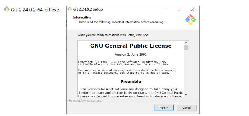The height and width of the screenshot is (116, 249).
Task: Click the Git logo in the Information header
Action: 191,20
